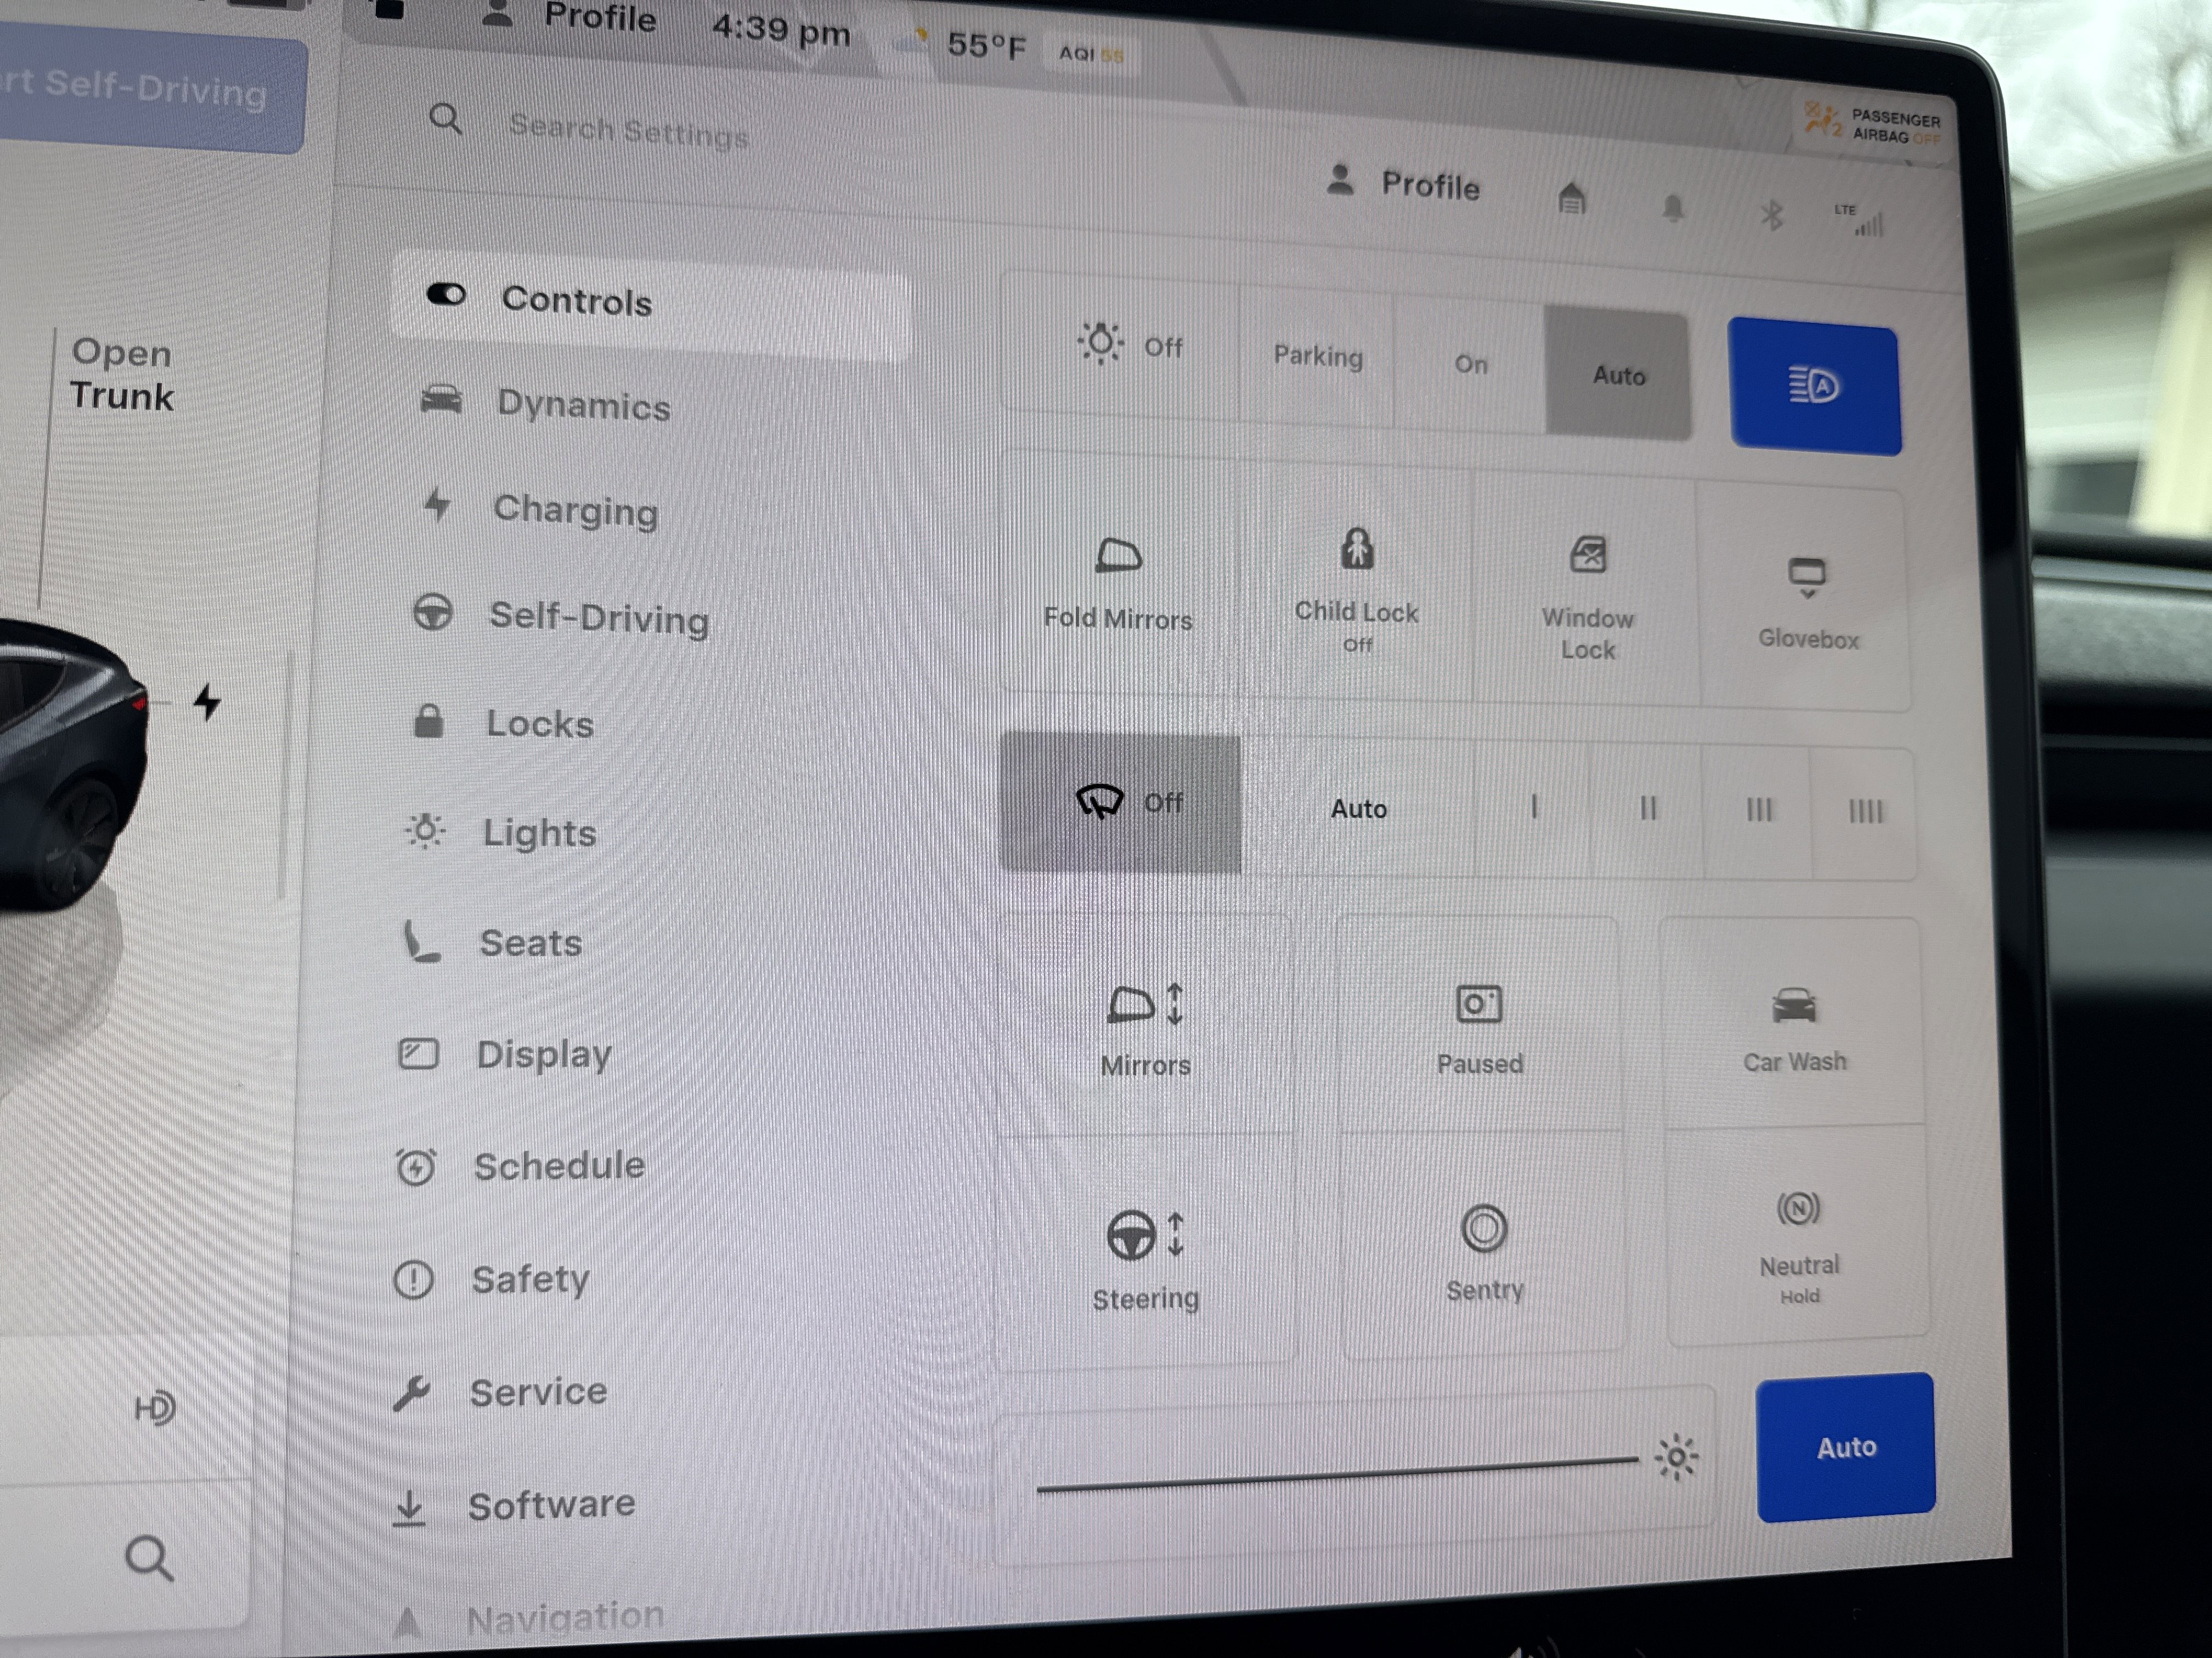
Task: Click the display brightness slider
Action: pyautogui.click(x=1336, y=1475)
